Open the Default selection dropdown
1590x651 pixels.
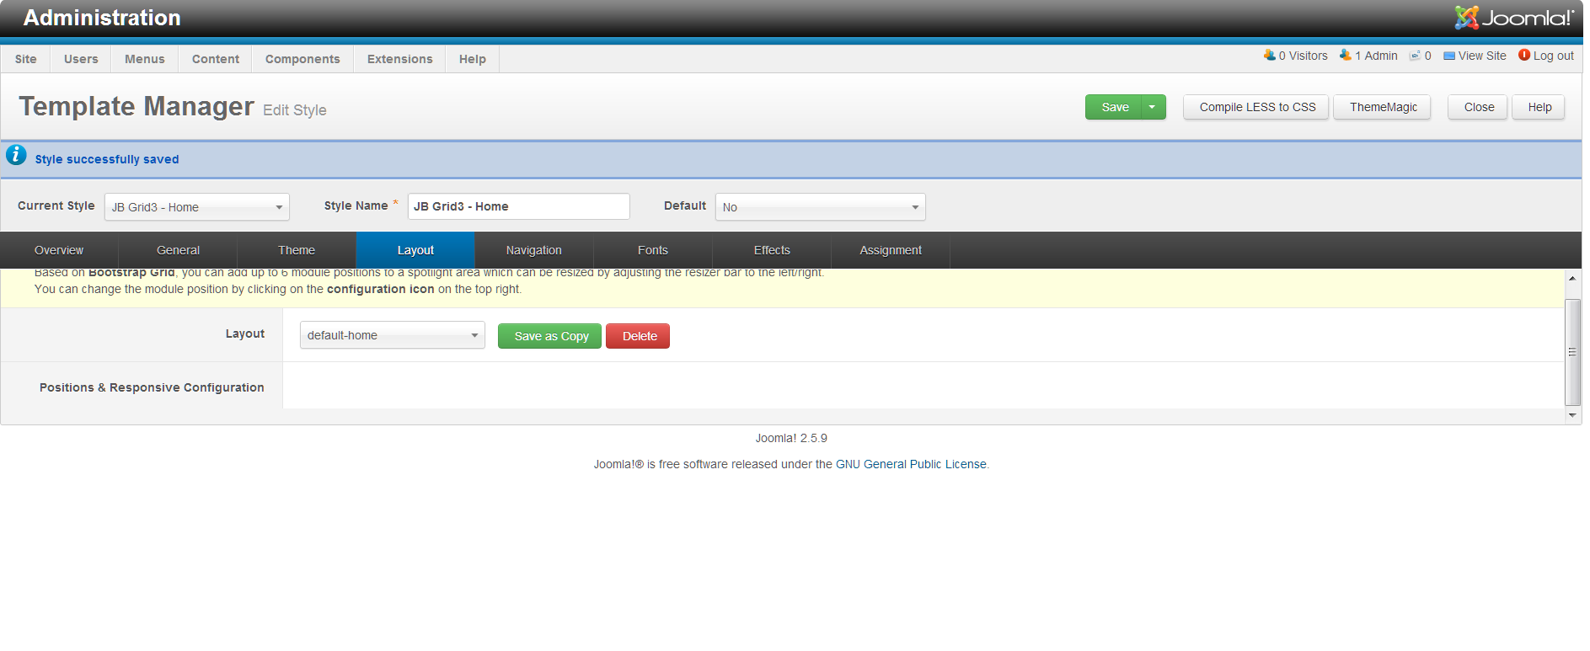[x=820, y=207]
